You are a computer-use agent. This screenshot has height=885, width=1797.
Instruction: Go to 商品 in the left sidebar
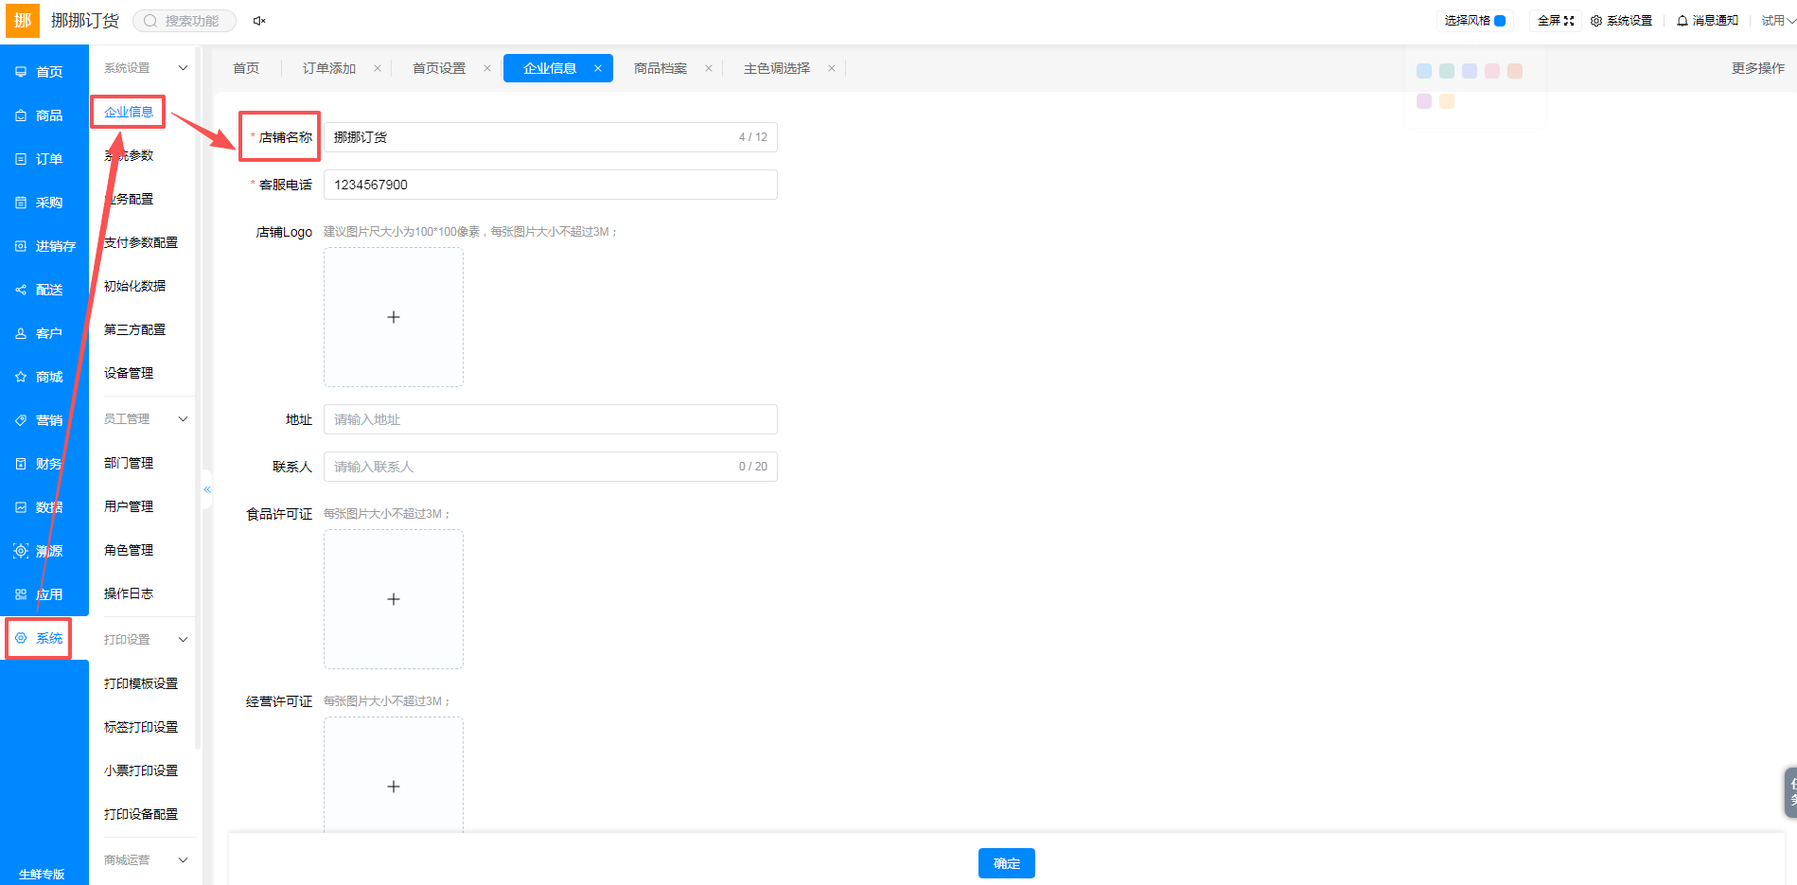coord(44,115)
